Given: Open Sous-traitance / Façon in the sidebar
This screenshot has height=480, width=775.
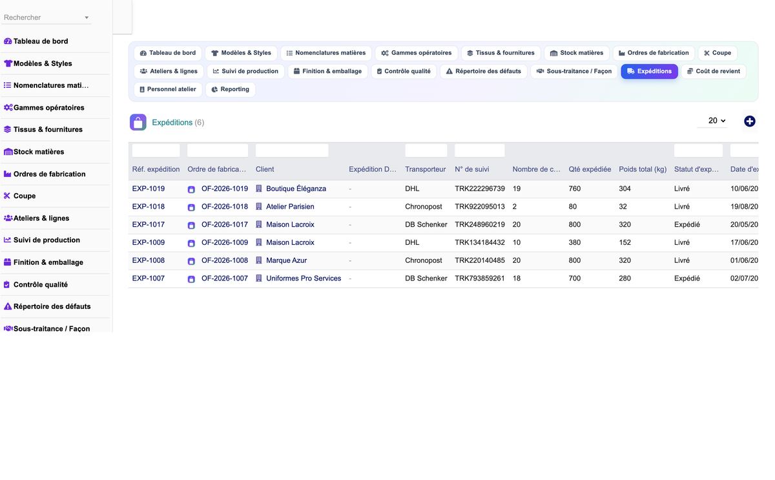Looking at the screenshot, I should point(52,328).
